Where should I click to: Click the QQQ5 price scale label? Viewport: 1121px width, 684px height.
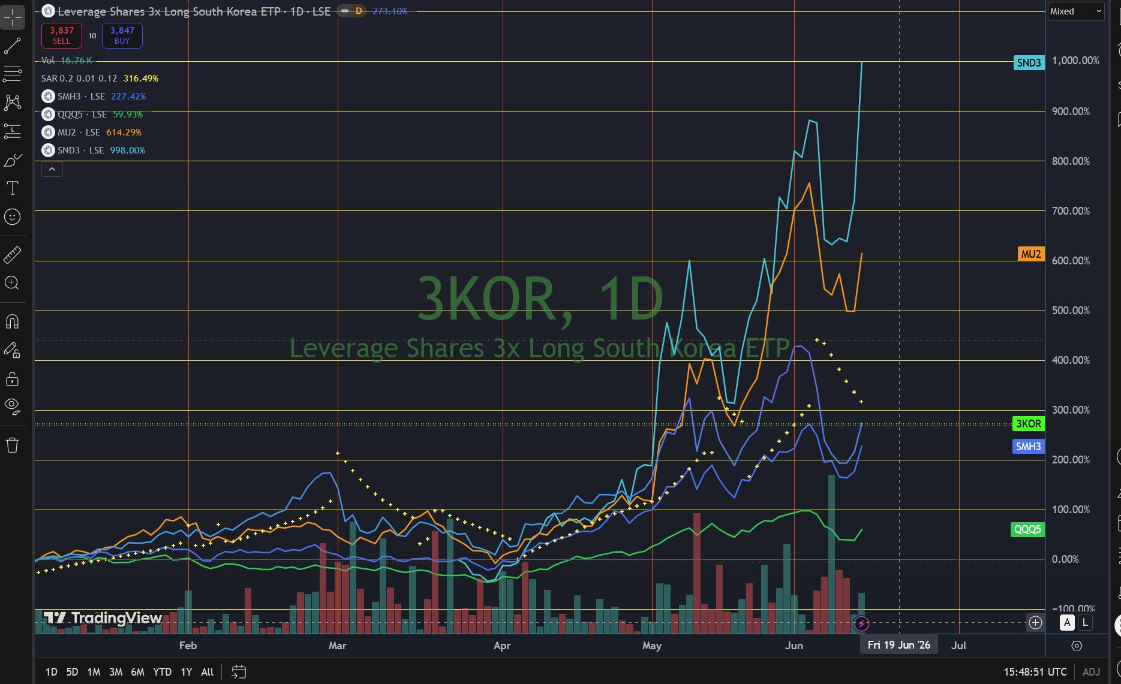point(1027,529)
